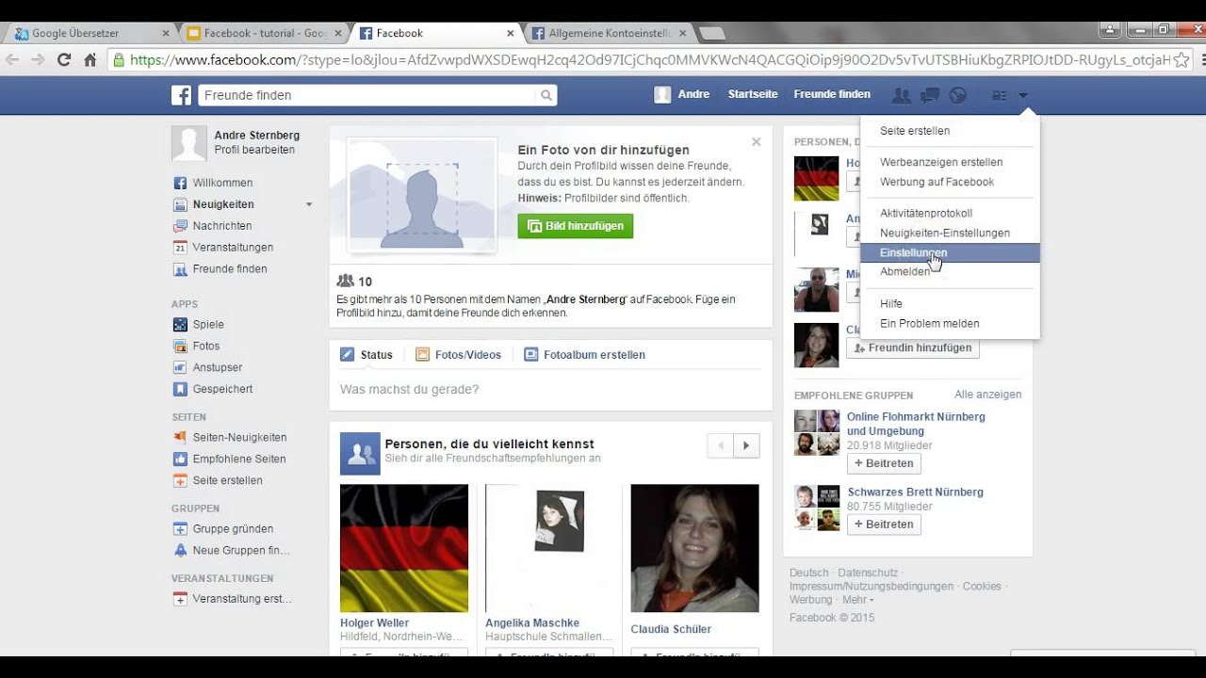Open Spiele under Apps

[x=208, y=325]
